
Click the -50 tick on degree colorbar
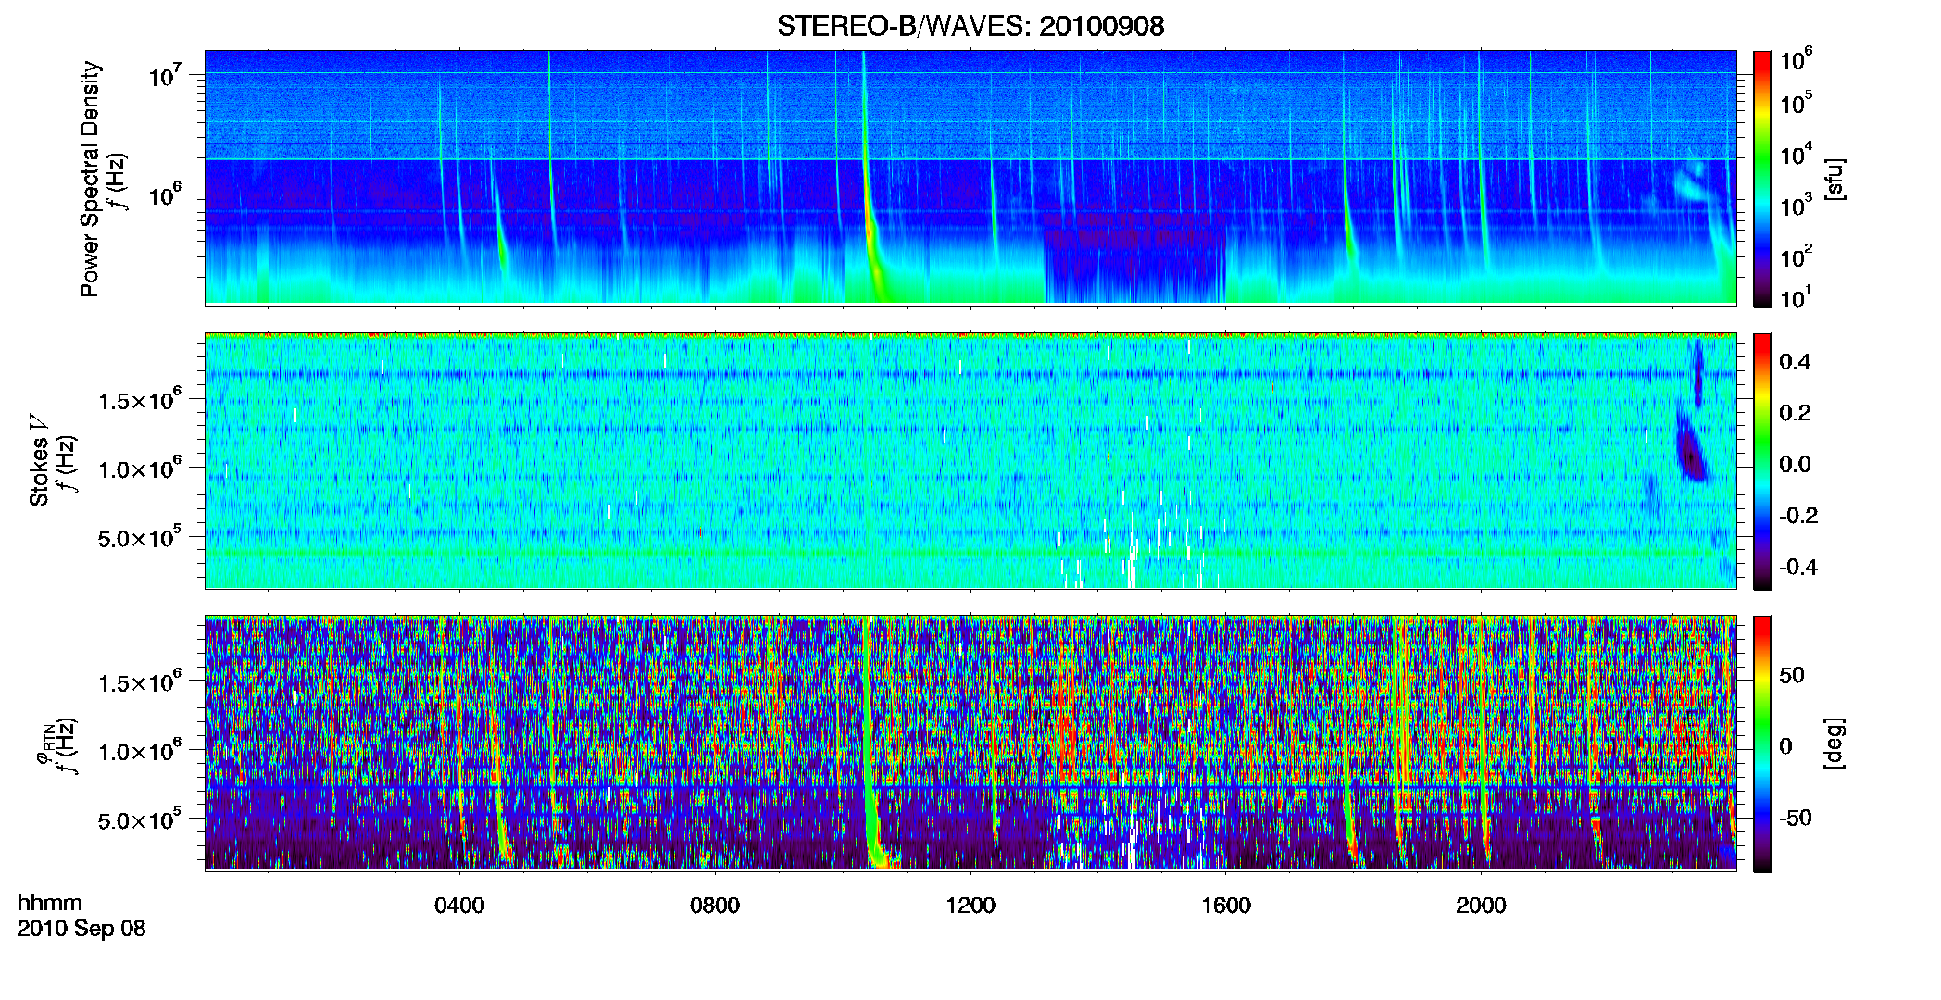[1795, 818]
